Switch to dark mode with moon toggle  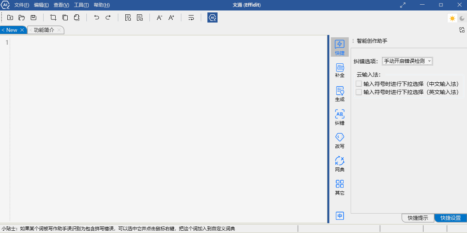[462, 18]
